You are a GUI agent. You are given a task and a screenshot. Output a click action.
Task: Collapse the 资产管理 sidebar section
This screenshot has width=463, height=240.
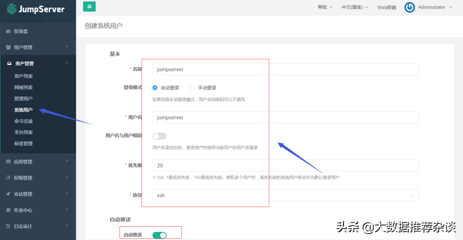[x=38, y=64]
